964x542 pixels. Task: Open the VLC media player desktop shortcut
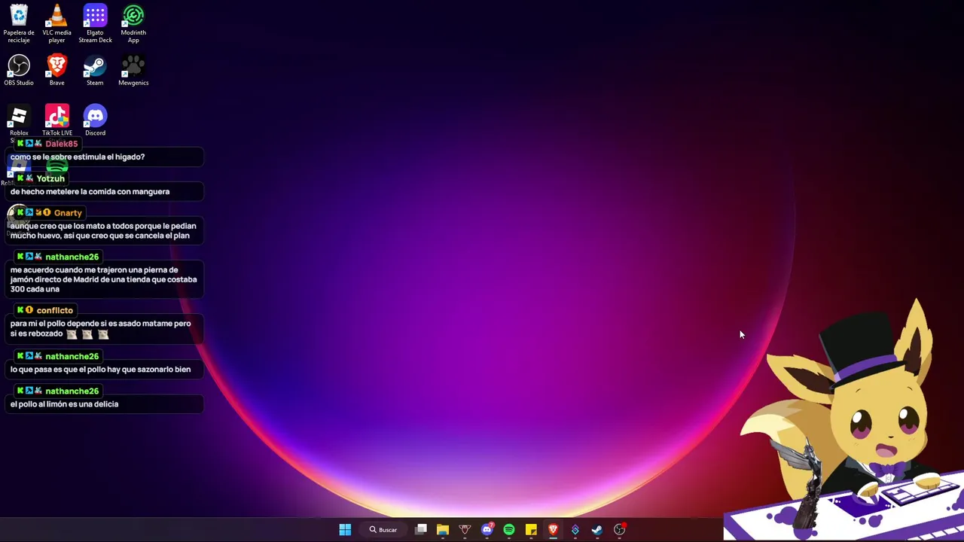pyautogui.click(x=56, y=23)
